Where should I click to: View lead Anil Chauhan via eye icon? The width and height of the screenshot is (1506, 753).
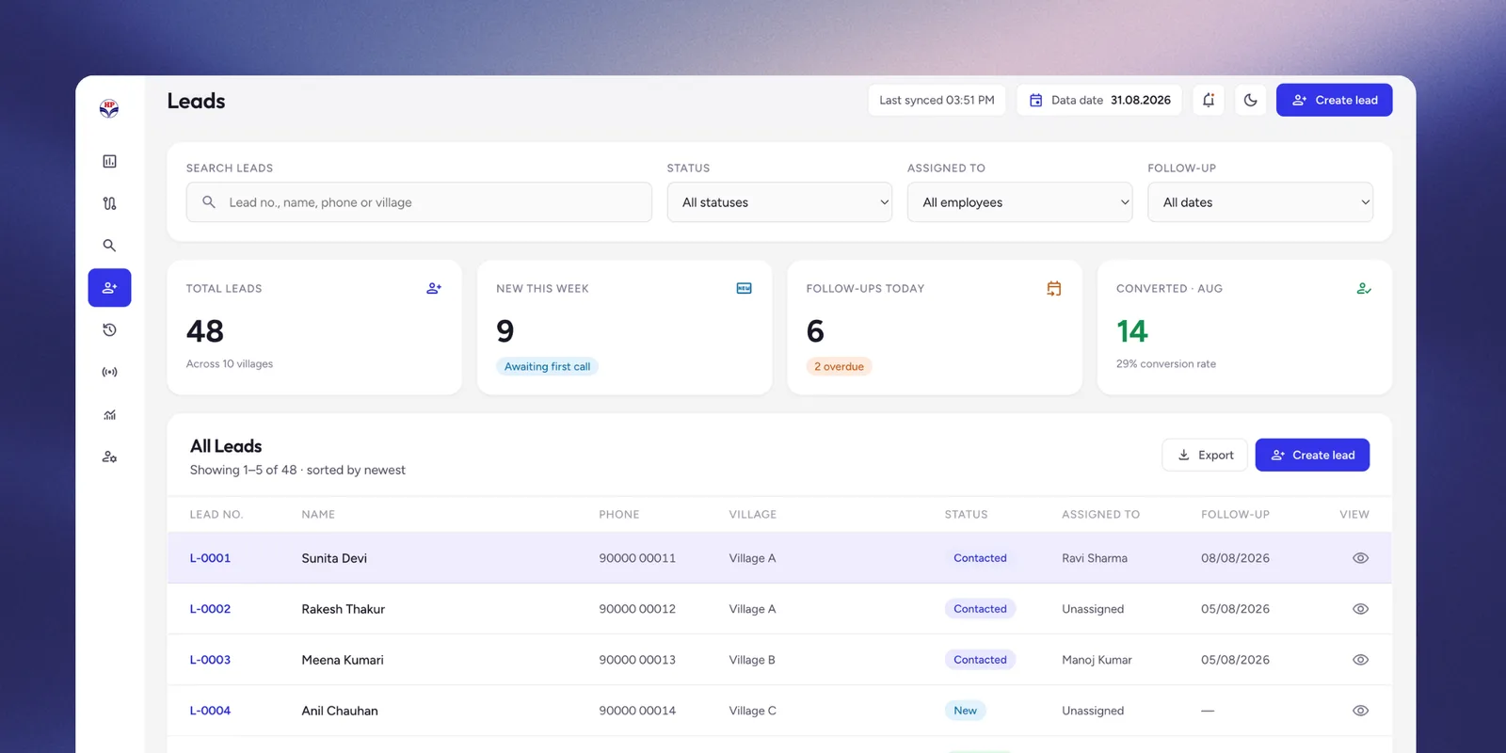pos(1360,711)
